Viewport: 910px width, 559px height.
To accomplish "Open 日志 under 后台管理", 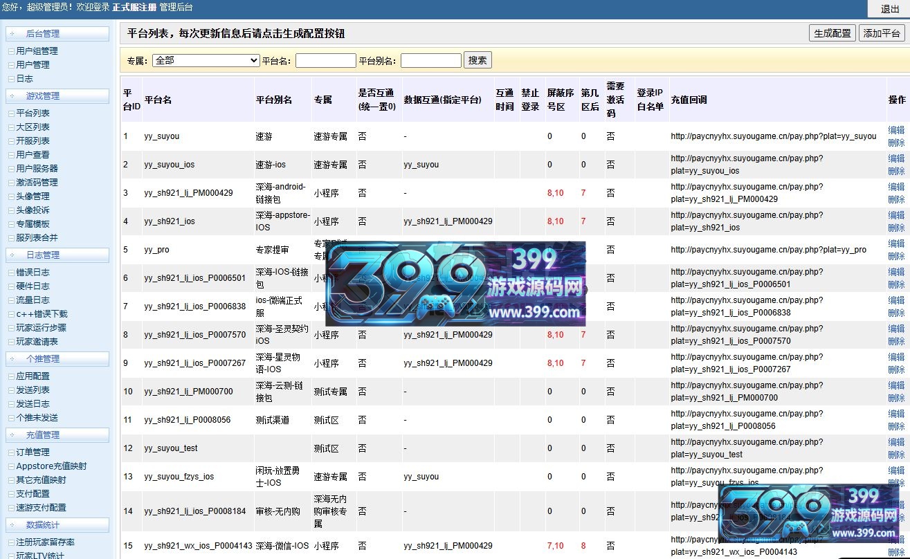I will pos(25,79).
